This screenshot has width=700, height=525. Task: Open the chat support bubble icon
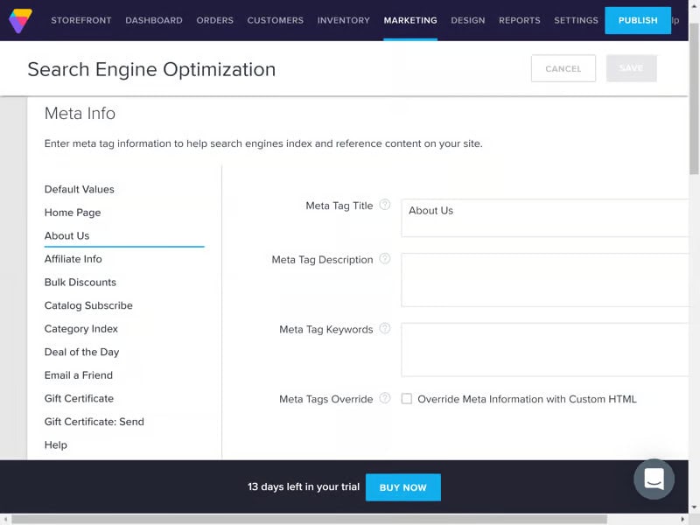point(654,479)
